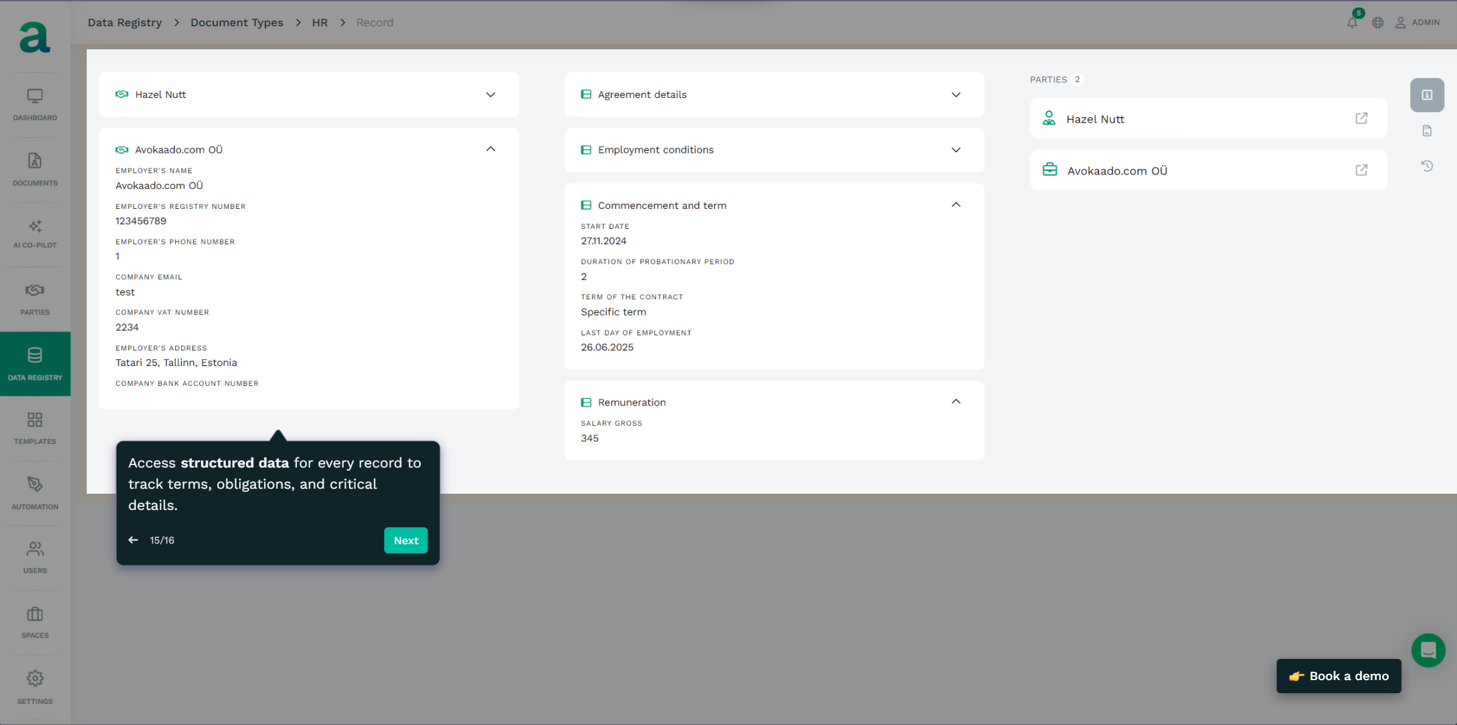The width and height of the screenshot is (1457, 725).
Task: Open Hazel Nutt party external link icon
Action: click(x=1361, y=118)
